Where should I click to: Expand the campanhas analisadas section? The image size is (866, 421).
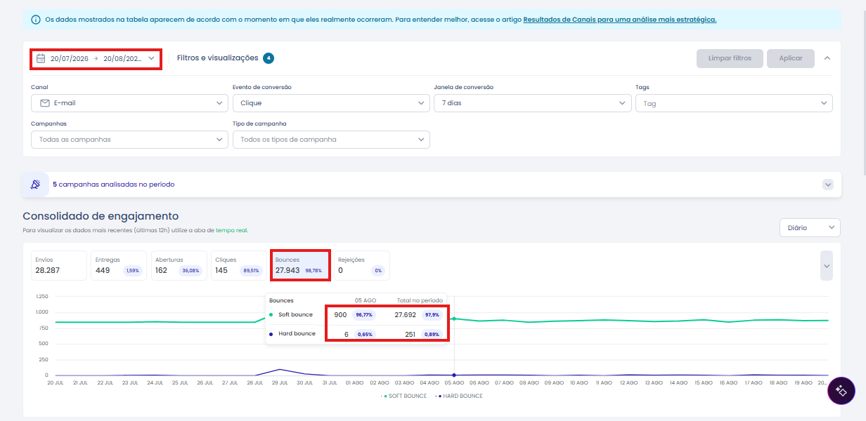point(827,185)
